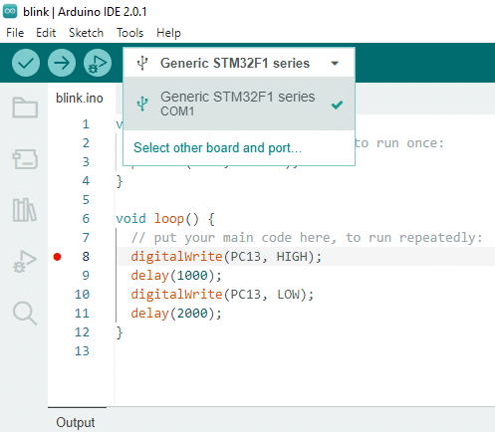Collapse the board selector dropdown arrow
Viewport: 495px width, 432px height.
coord(335,63)
